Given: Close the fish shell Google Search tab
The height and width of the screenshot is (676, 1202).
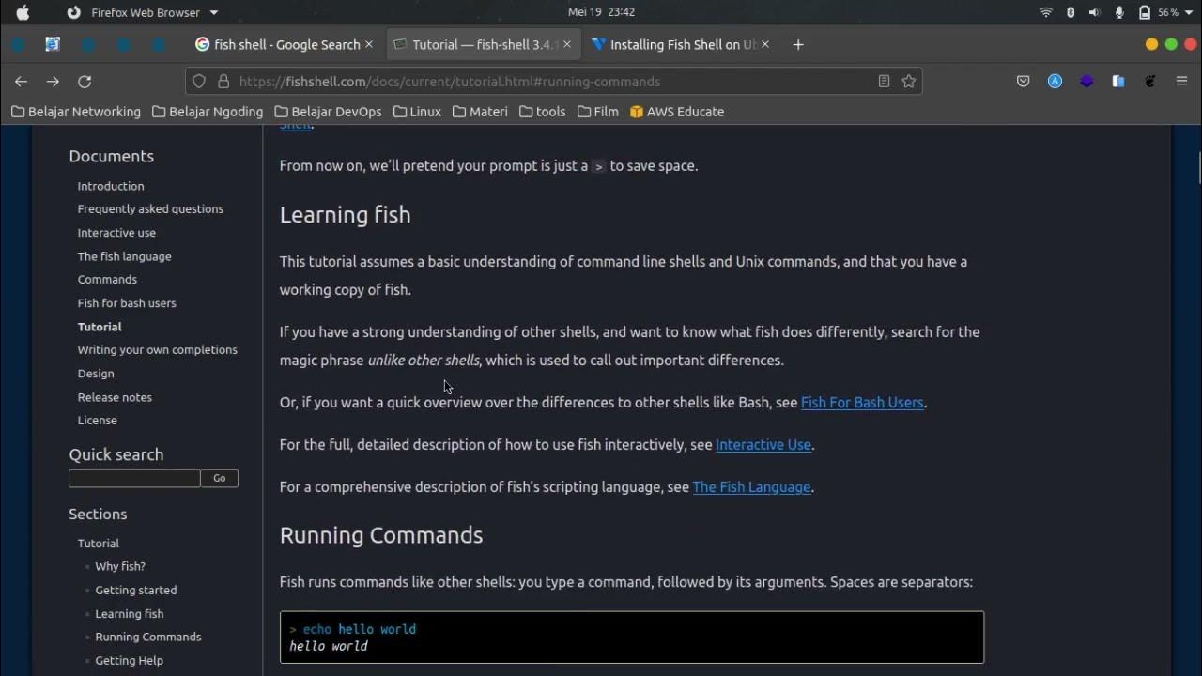Looking at the screenshot, I should [x=369, y=44].
